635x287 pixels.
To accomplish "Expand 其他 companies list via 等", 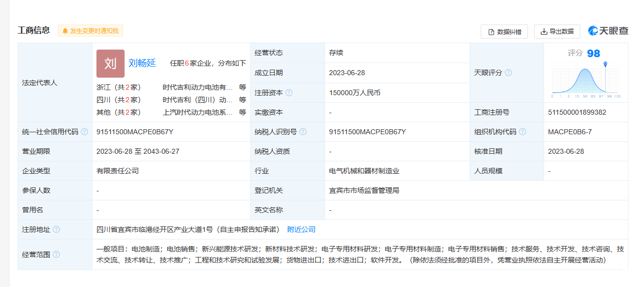I will 243,112.
